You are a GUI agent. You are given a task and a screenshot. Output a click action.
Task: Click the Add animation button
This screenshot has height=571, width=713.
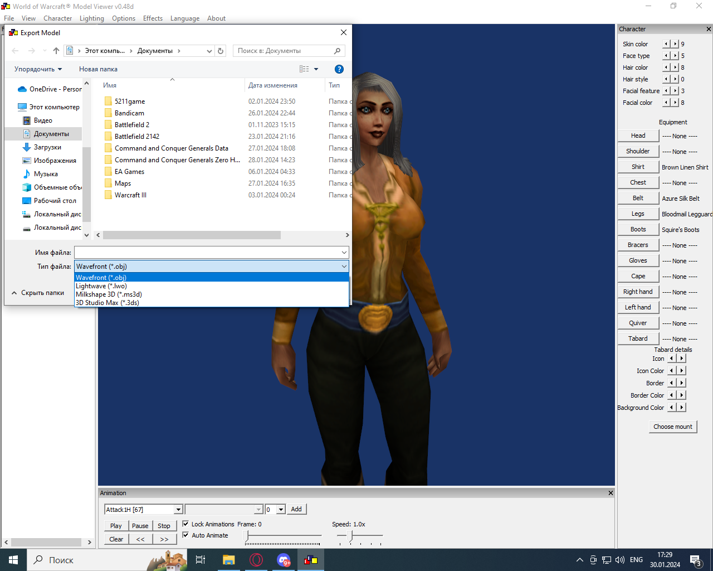click(x=296, y=509)
